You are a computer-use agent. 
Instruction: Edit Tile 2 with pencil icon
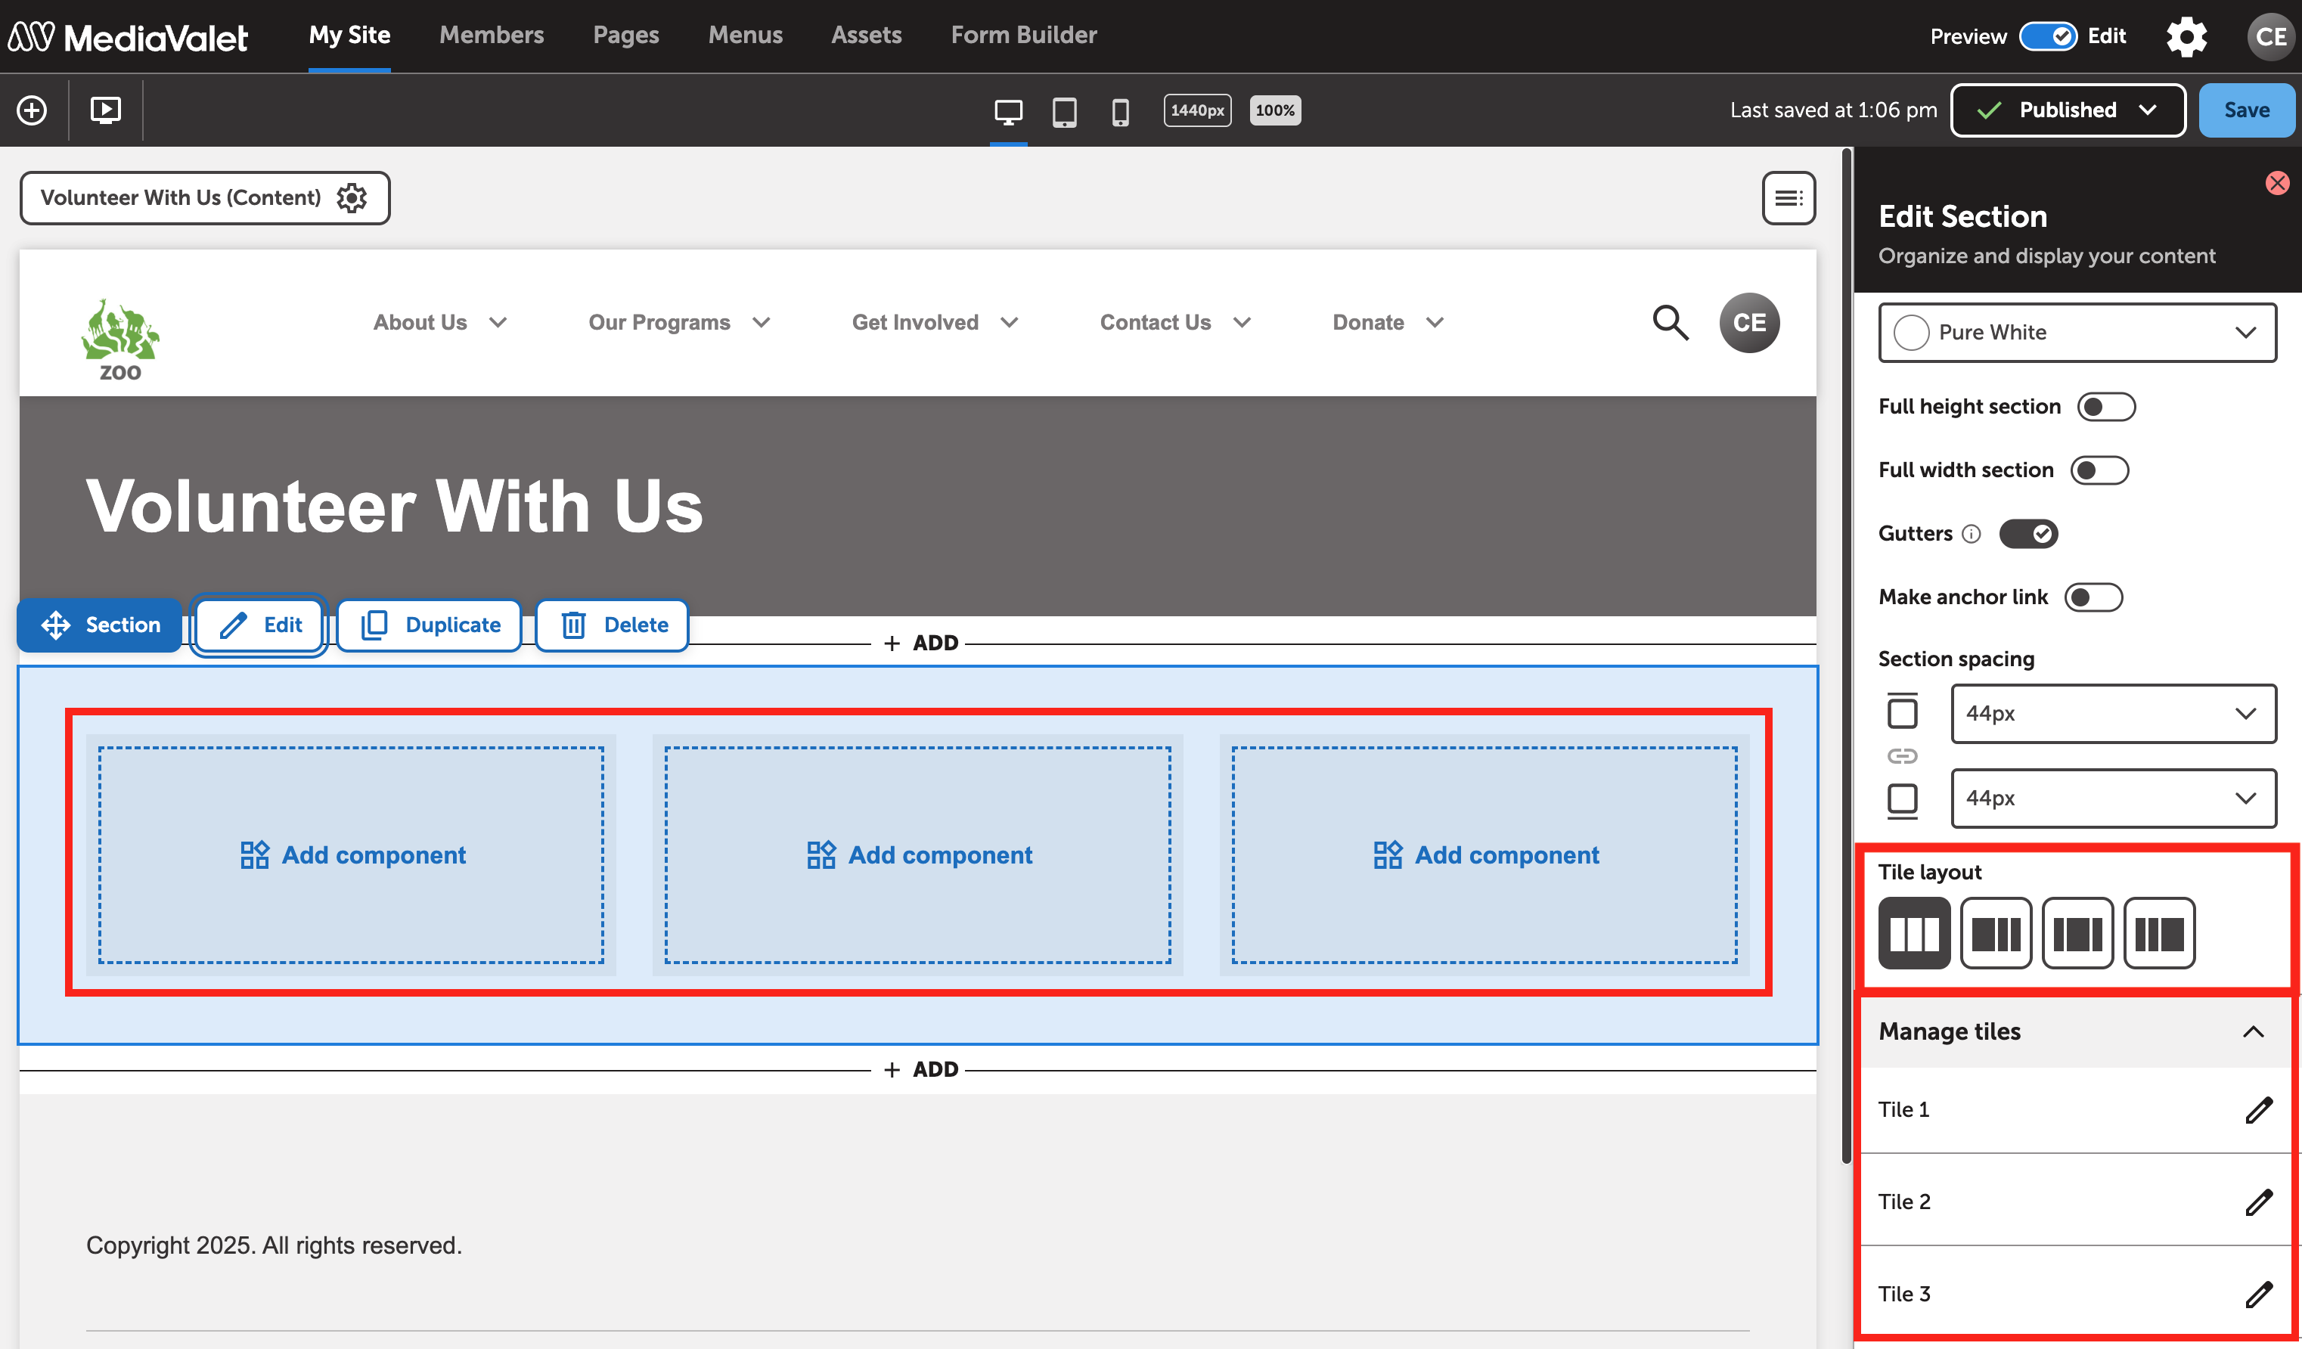coord(2258,1202)
